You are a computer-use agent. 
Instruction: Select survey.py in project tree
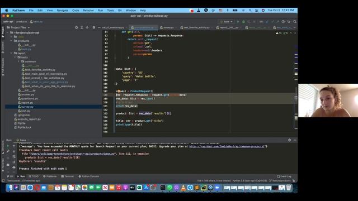tap(27, 107)
